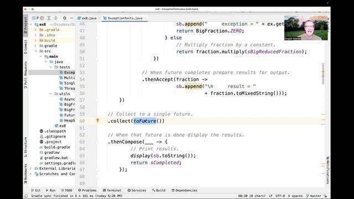Click the fold marker at line 51

click(97, 59)
